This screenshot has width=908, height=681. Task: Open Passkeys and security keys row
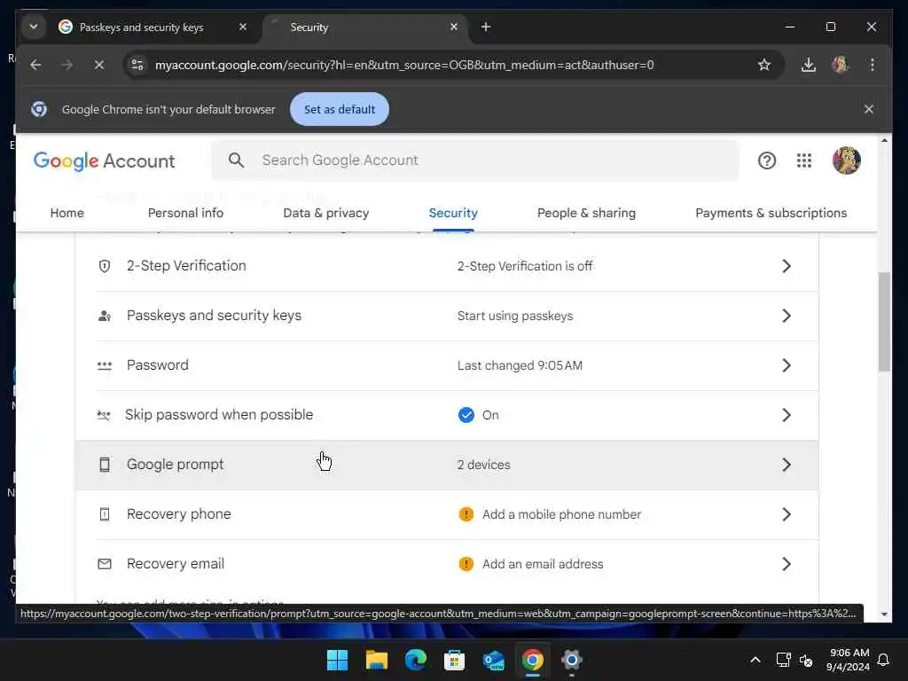pos(447,316)
